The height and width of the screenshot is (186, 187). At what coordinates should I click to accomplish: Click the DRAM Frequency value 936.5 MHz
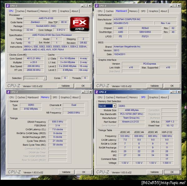pos(58,122)
